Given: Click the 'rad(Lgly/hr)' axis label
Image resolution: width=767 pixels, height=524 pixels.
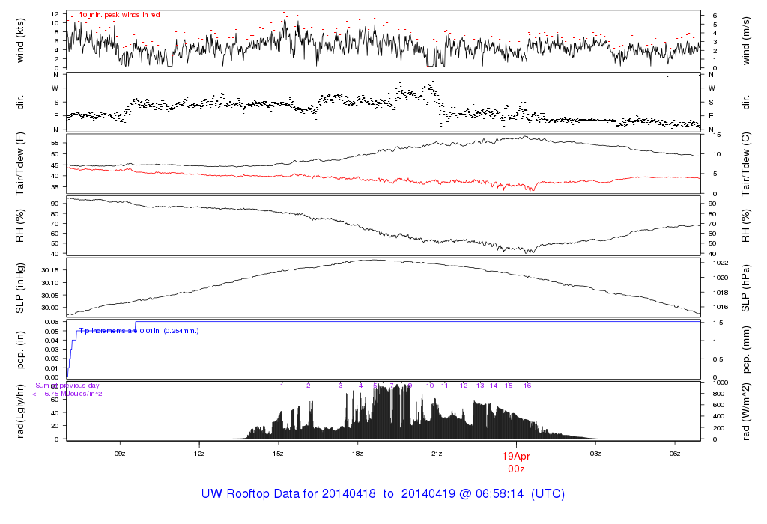Looking at the screenshot, I should pos(20,411).
